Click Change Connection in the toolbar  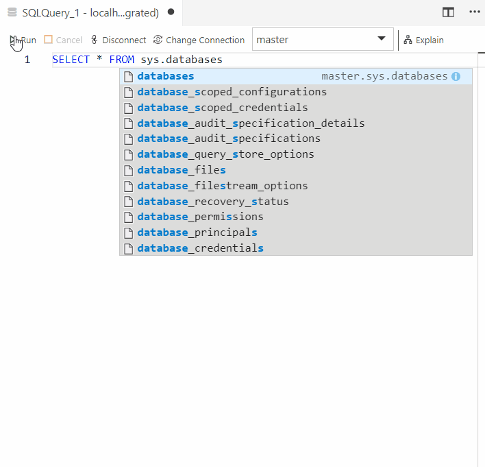(199, 40)
